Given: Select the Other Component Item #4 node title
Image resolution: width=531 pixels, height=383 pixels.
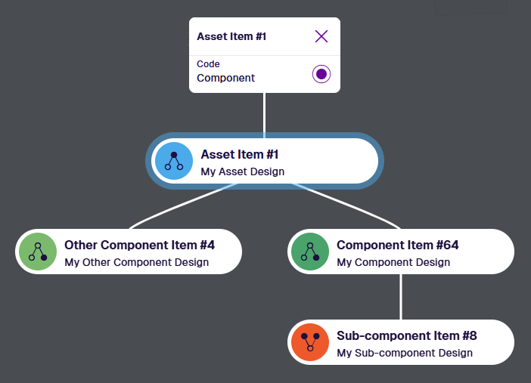Looking at the screenshot, I should [x=140, y=246].
